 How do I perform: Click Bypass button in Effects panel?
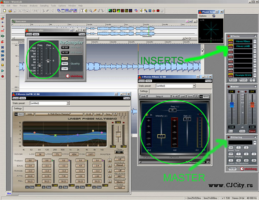point(233,80)
